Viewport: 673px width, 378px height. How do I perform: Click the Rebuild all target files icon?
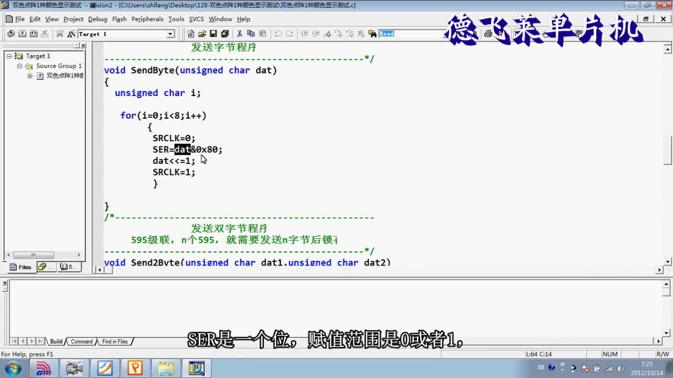[34, 34]
